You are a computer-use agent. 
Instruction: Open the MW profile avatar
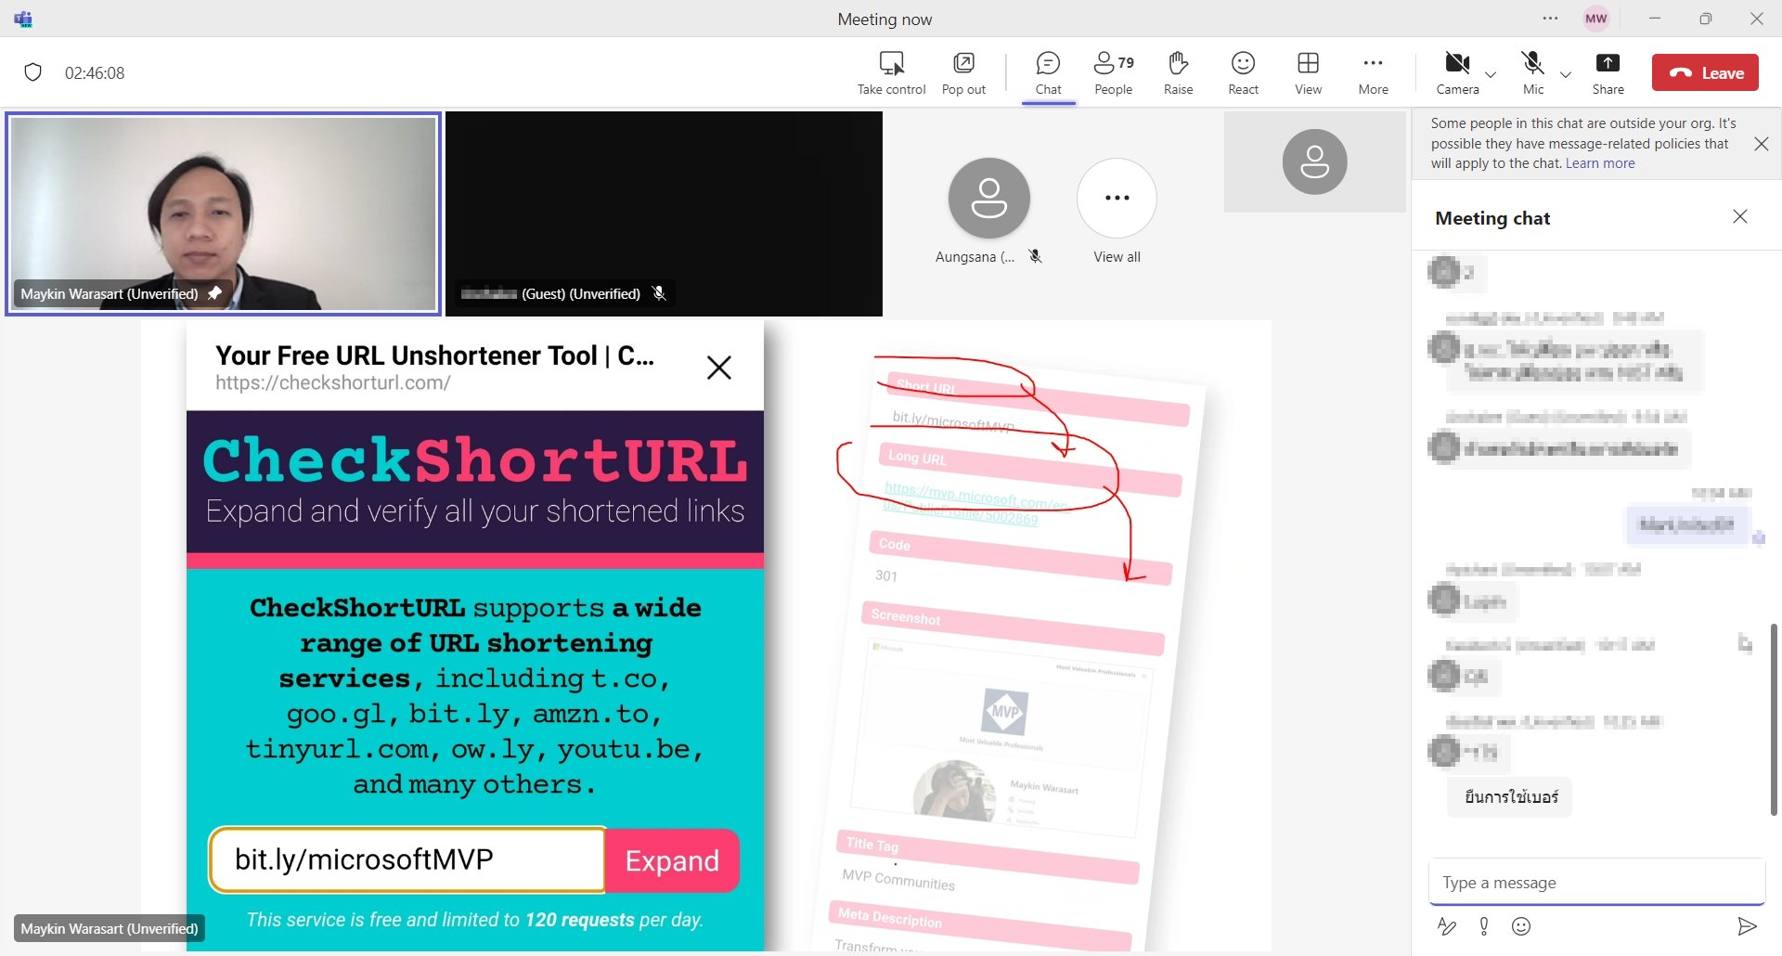click(x=1596, y=19)
